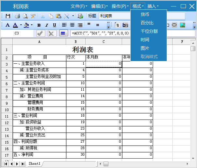The width and height of the screenshot is (197, 168).
Task: Click the vertical scrollbar up arrow
Action: 193,43
